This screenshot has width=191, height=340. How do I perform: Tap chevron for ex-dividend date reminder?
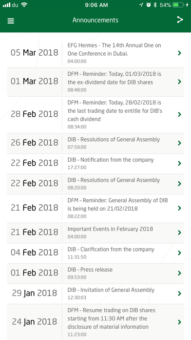point(179,82)
